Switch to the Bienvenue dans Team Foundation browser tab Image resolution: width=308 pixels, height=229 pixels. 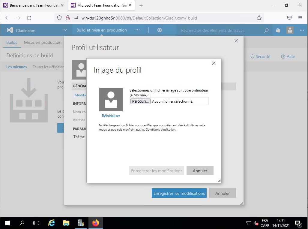pyautogui.click(x=33, y=5)
